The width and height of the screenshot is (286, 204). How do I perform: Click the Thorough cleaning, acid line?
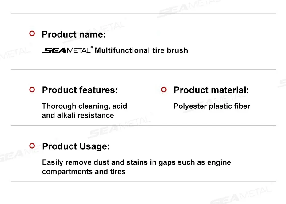pyautogui.click(x=85, y=106)
